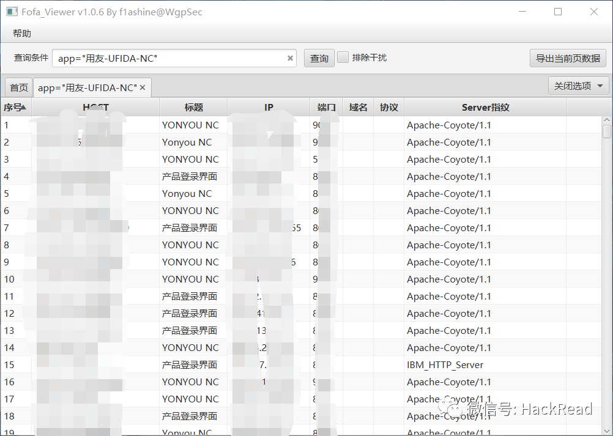Click the 端口 column header

327,107
